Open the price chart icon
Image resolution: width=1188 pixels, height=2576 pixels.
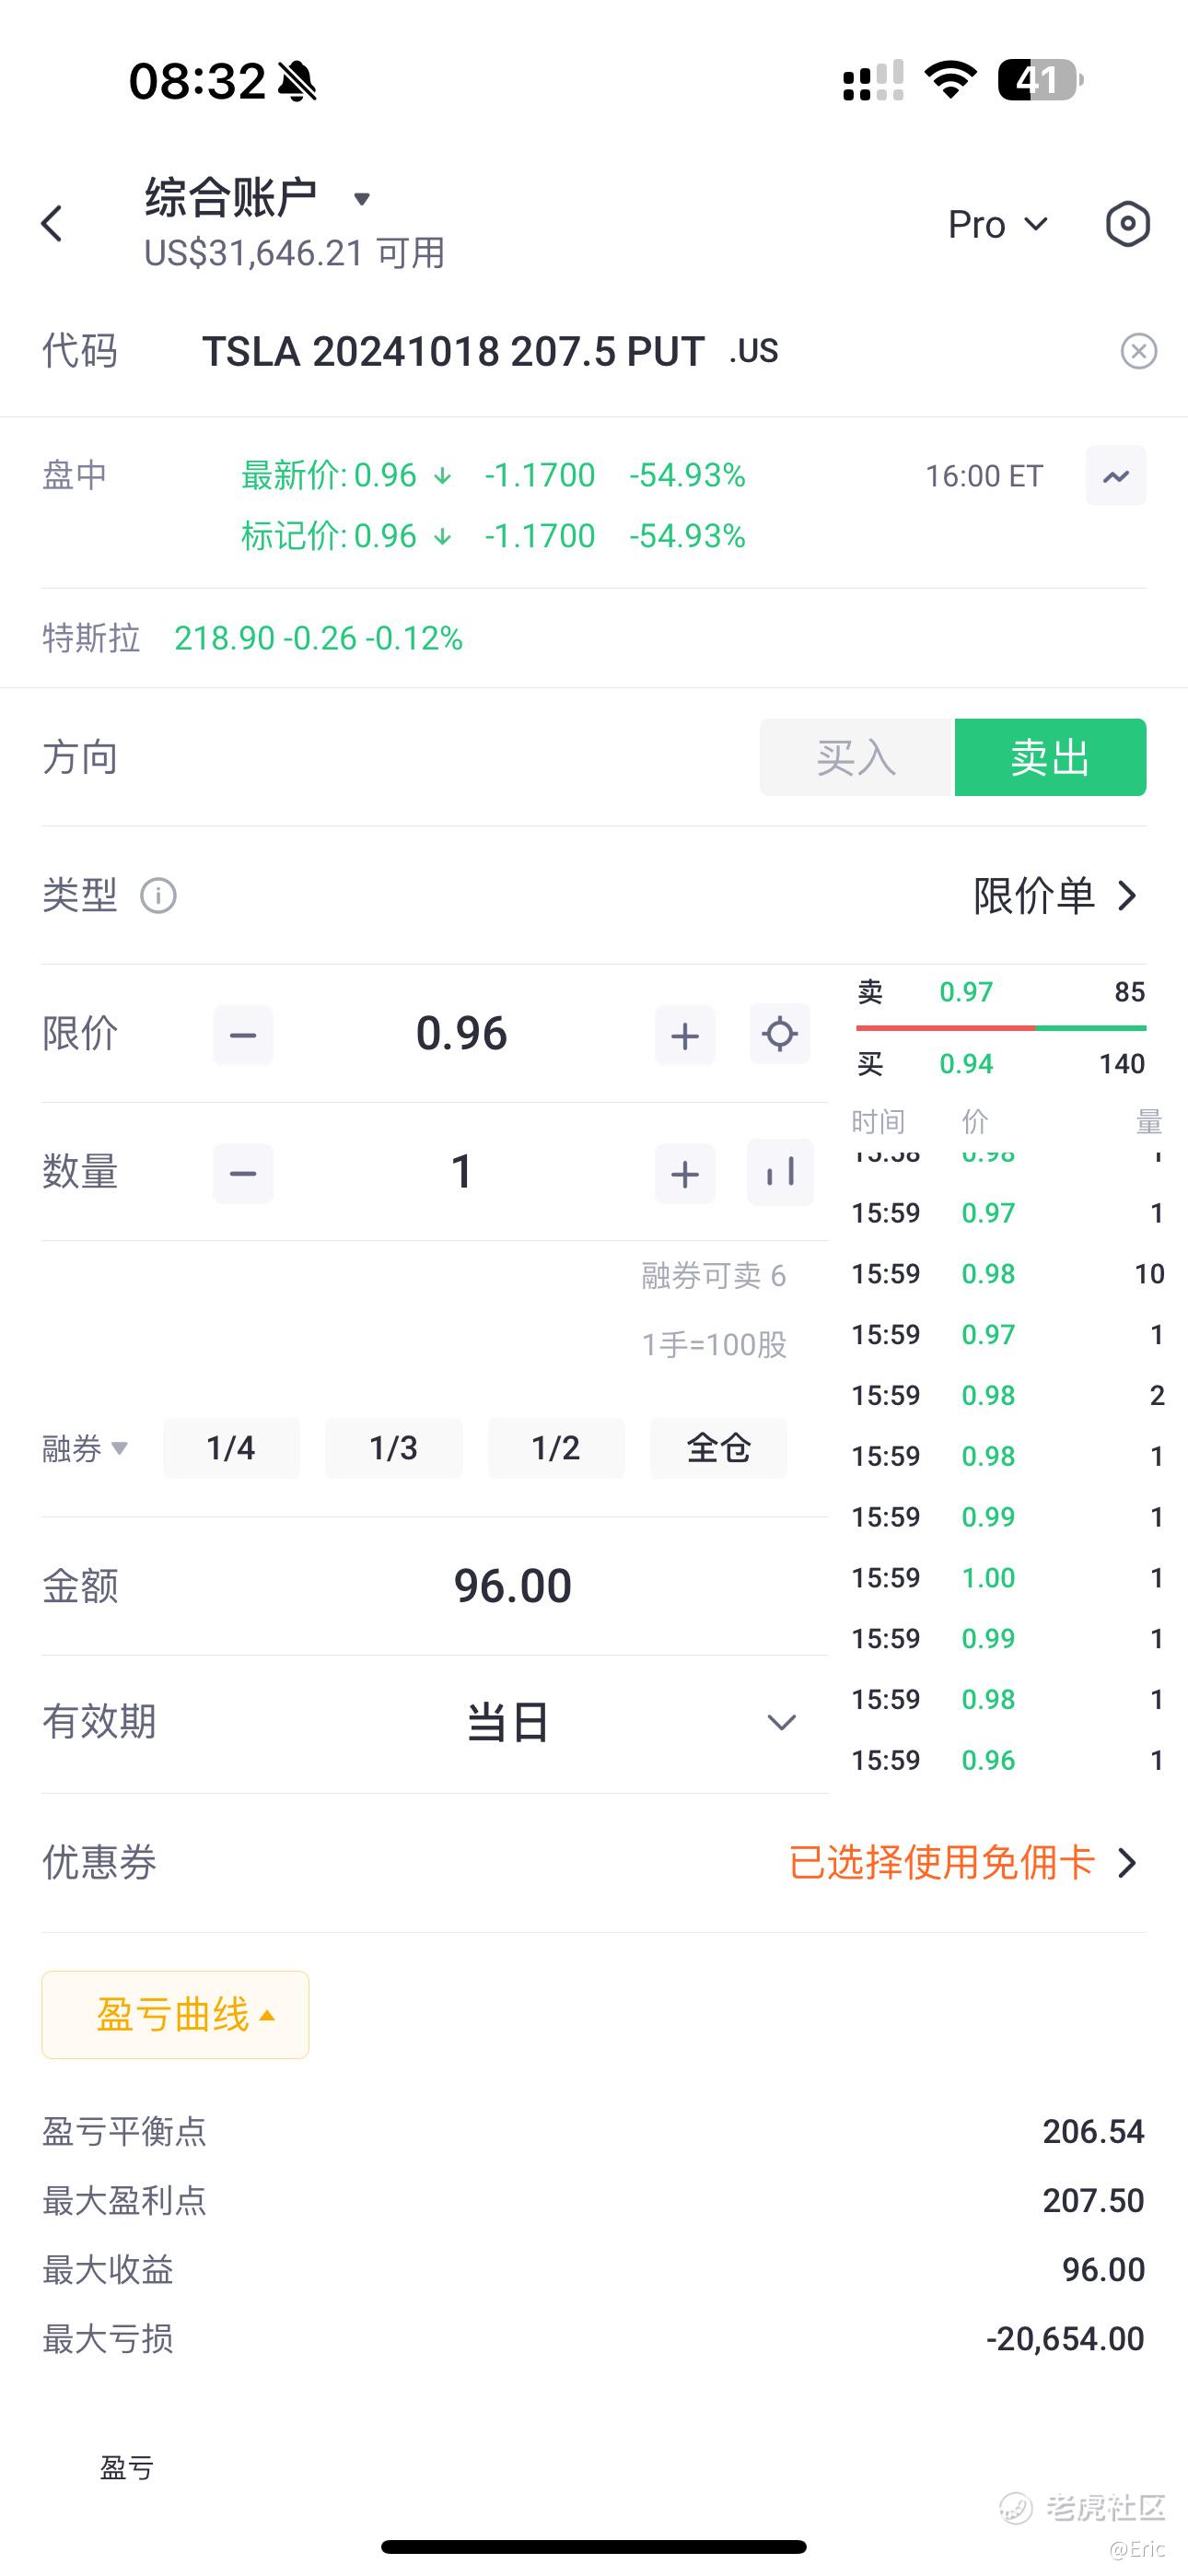click(x=1115, y=476)
